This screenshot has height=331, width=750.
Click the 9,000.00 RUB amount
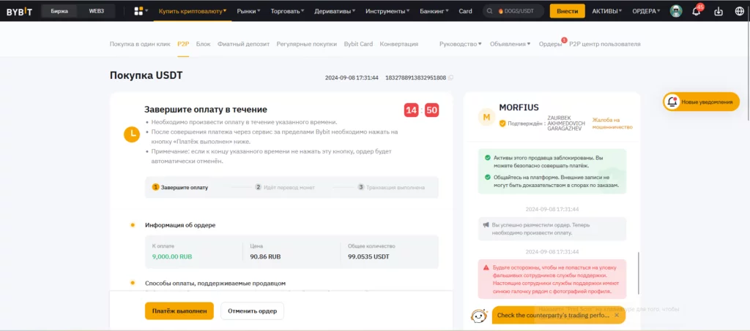point(172,256)
